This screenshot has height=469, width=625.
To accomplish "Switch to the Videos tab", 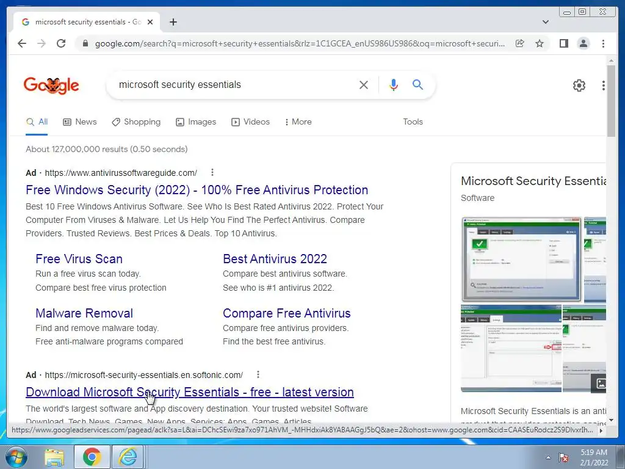I will click(x=251, y=122).
